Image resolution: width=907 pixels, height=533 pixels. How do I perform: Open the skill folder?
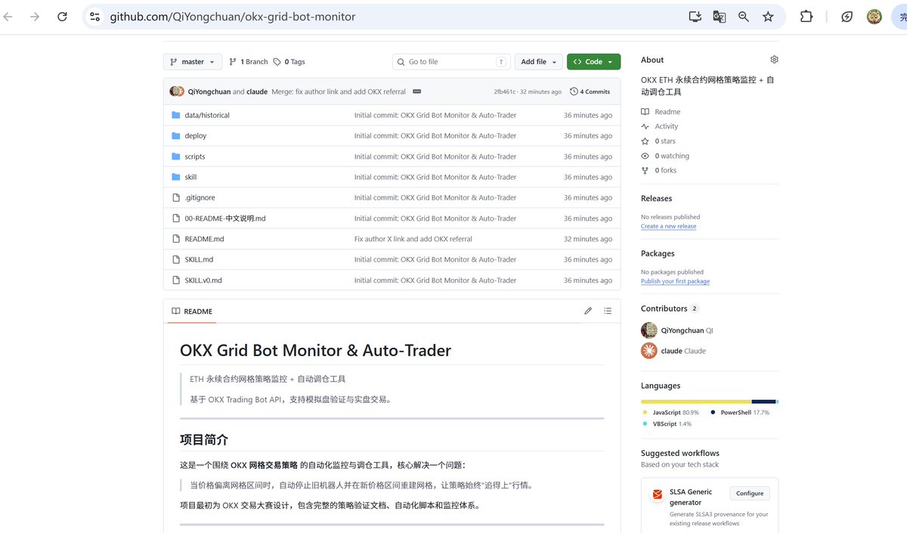[190, 177]
